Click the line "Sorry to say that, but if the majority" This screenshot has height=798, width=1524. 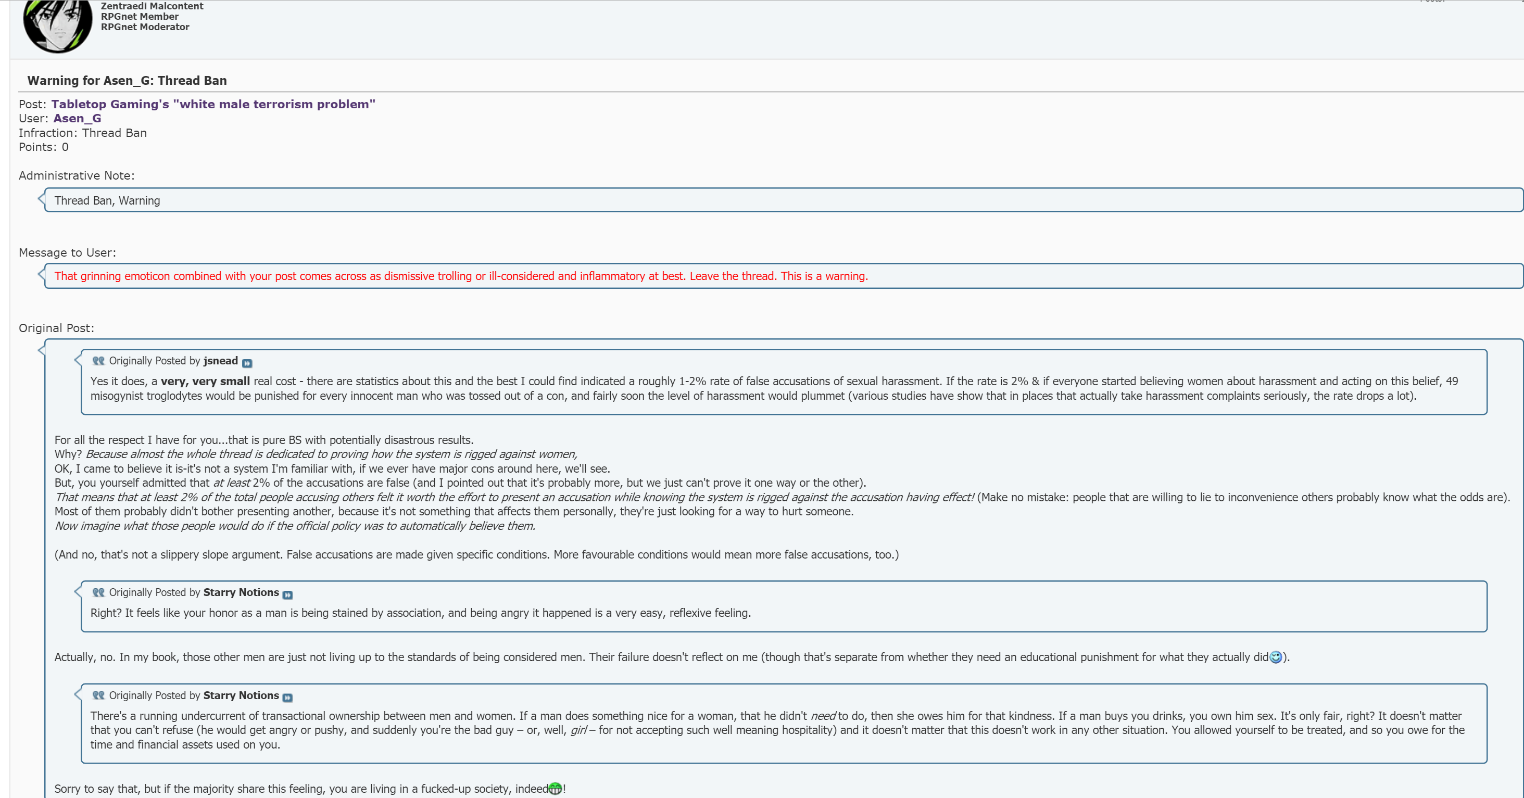pyautogui.click(x=310, y=789)
